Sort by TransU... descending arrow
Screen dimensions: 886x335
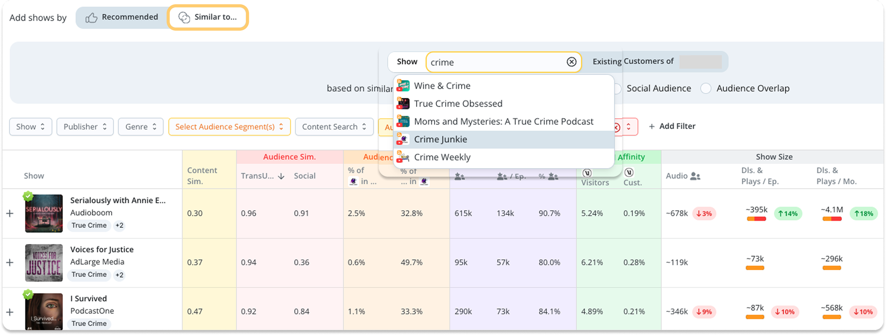click(281, 176)
